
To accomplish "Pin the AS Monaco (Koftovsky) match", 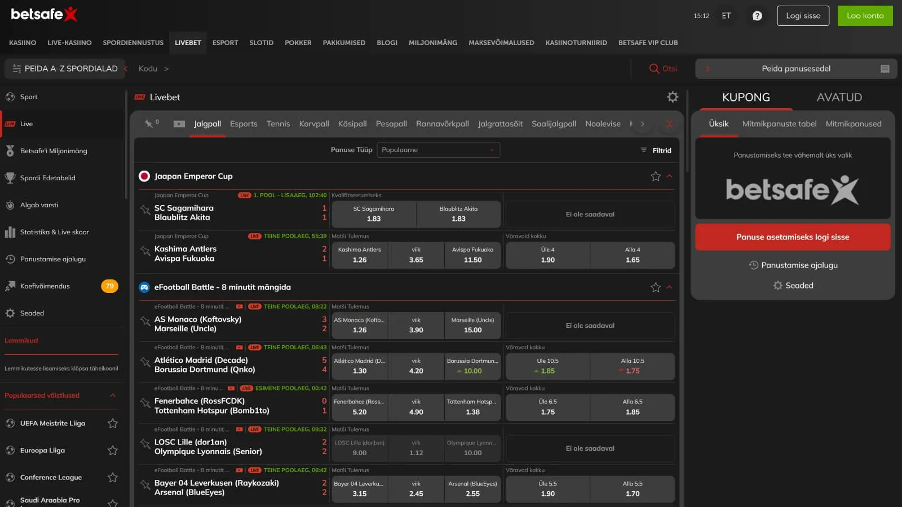I will (145, 322).
